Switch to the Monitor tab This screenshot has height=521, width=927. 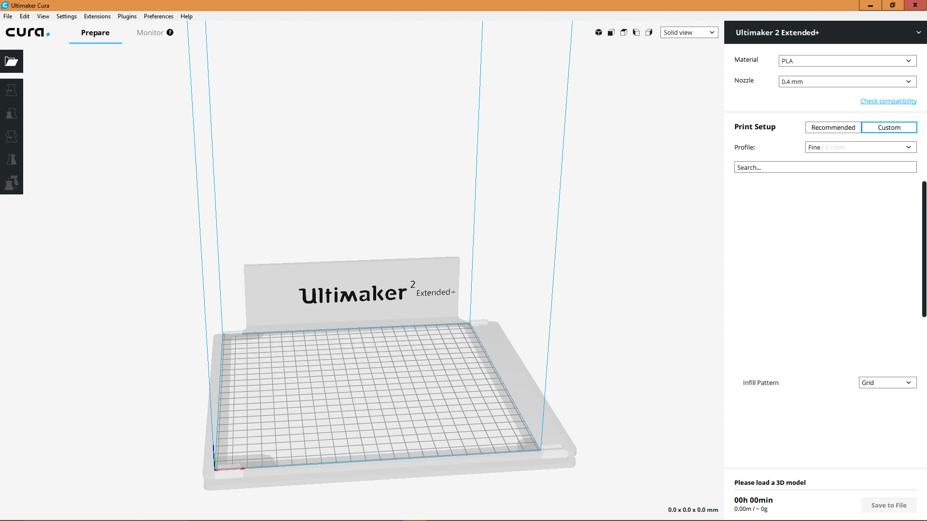click(150, 33)
